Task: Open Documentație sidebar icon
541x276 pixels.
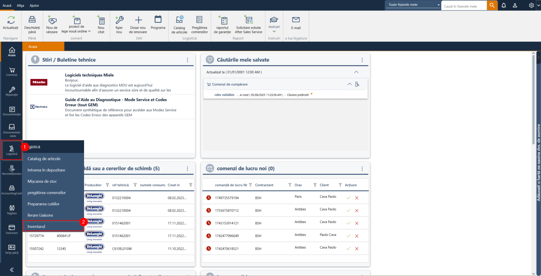Action: [12, 111]
